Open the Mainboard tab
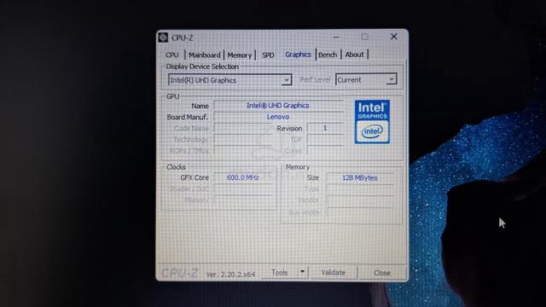 205,55
